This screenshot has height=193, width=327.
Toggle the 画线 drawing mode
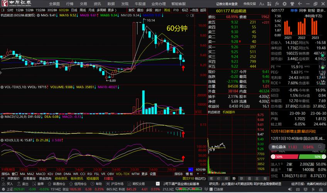point(167,10)
